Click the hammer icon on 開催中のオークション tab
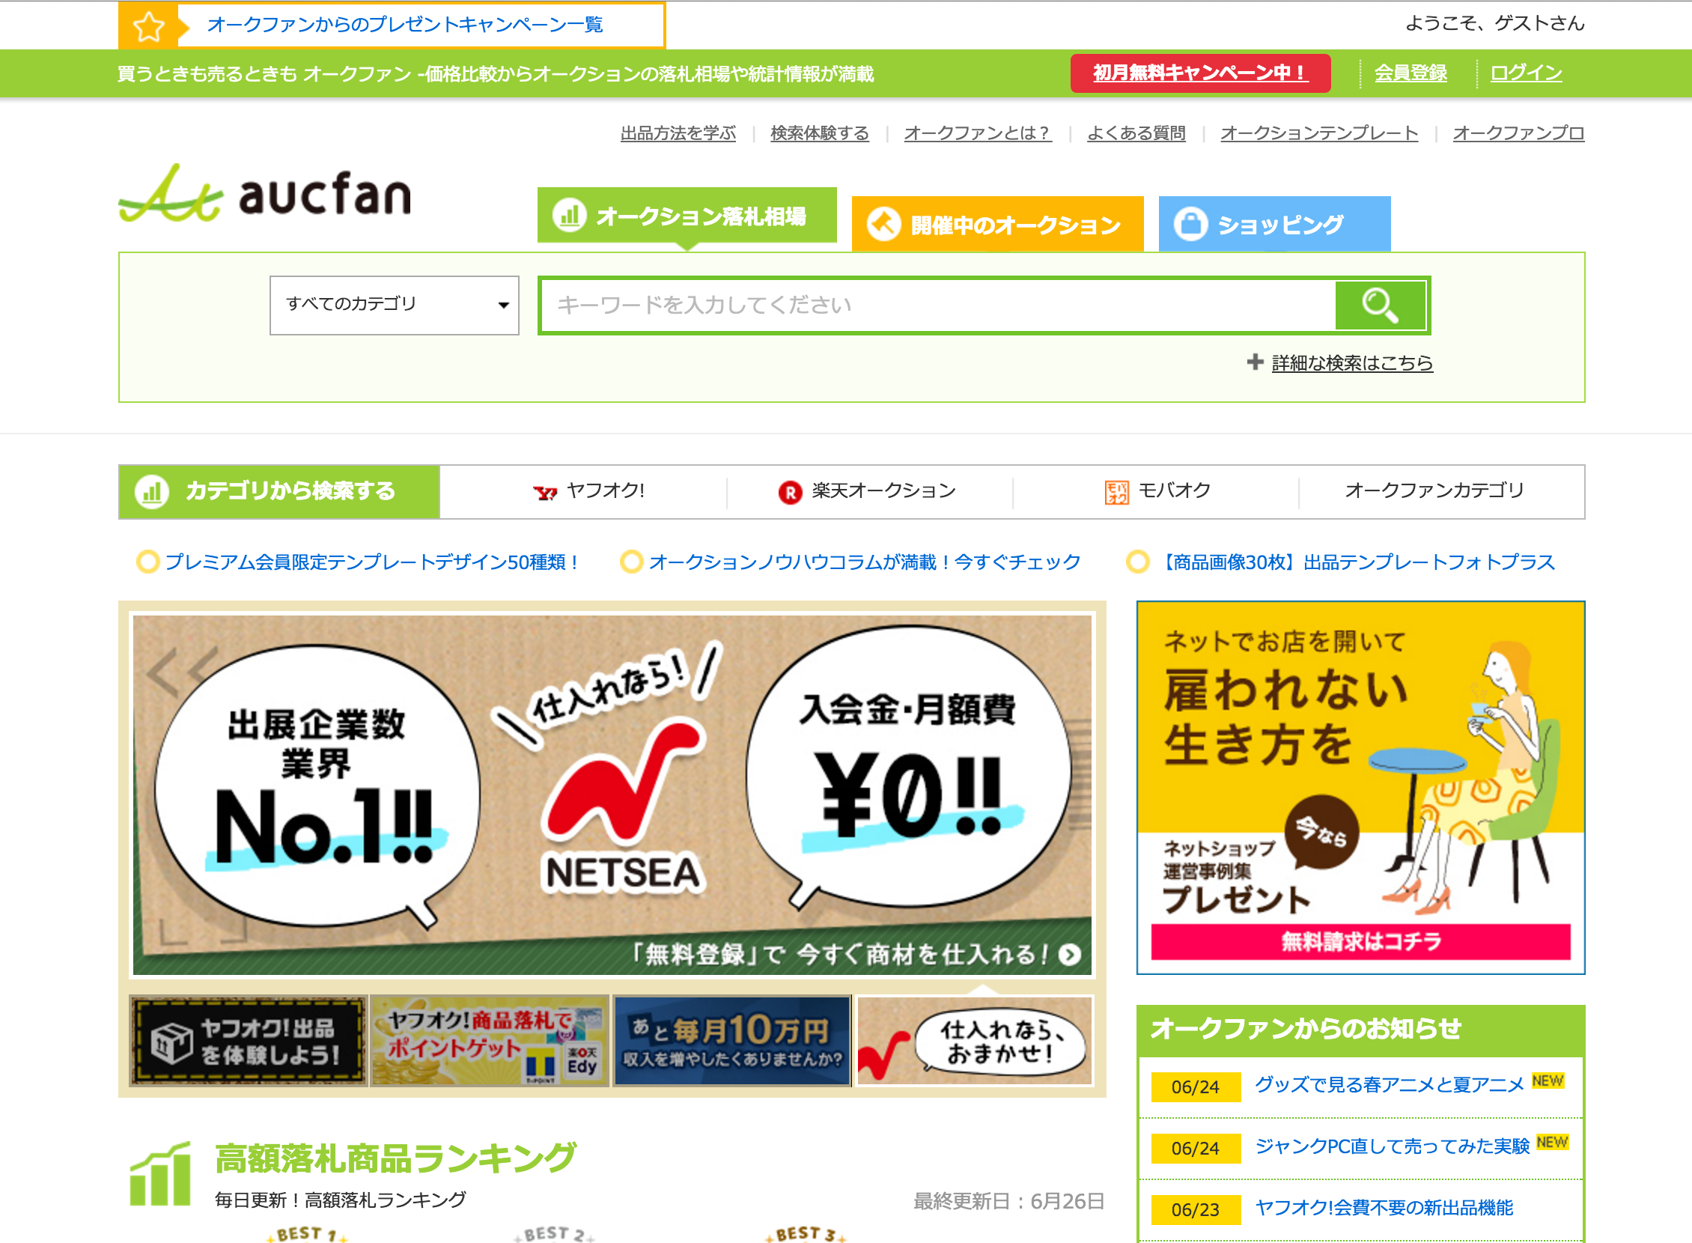Screen dimensions: 1692x1243 [886, 222]
